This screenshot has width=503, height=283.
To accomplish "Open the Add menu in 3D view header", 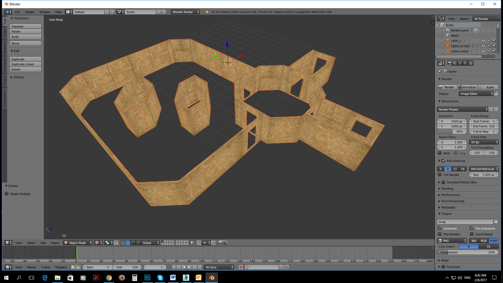I will tap(43, 243).
